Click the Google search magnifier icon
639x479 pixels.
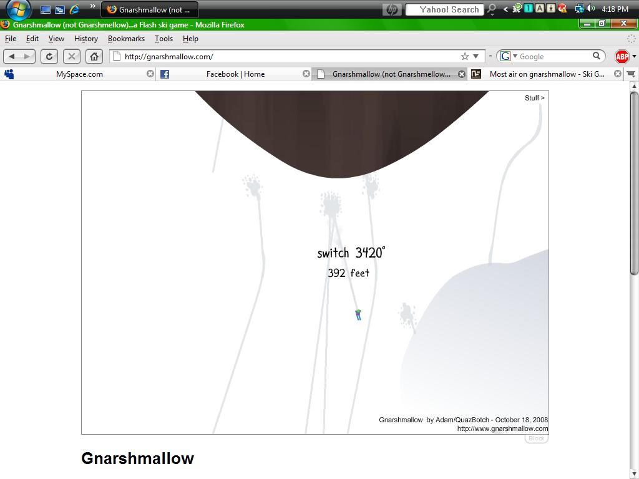point(597,56)
